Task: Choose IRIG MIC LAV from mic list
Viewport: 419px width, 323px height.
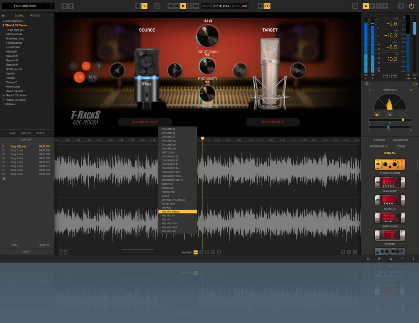Action: (177, 231)
